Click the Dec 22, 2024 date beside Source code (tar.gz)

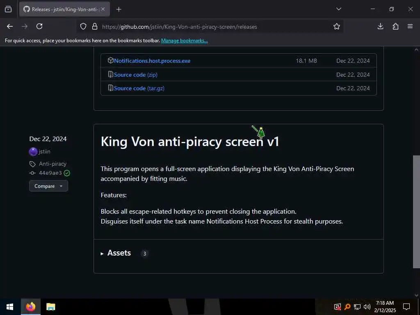coord(353,88)
